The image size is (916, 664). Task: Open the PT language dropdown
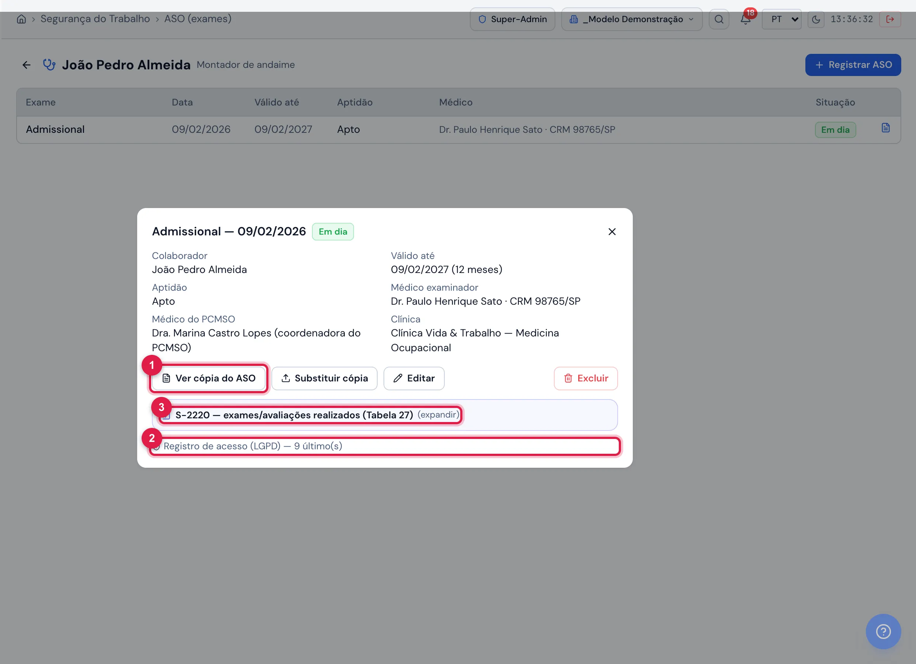tap(781, 19)
